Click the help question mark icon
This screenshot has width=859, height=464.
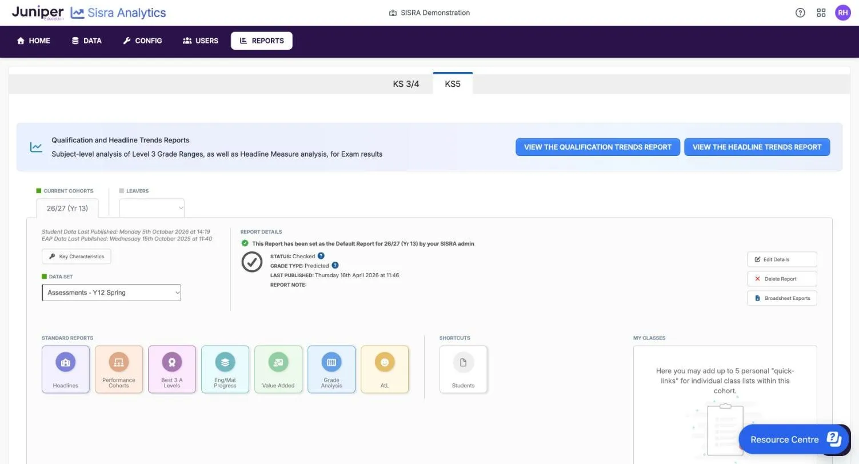800,13
